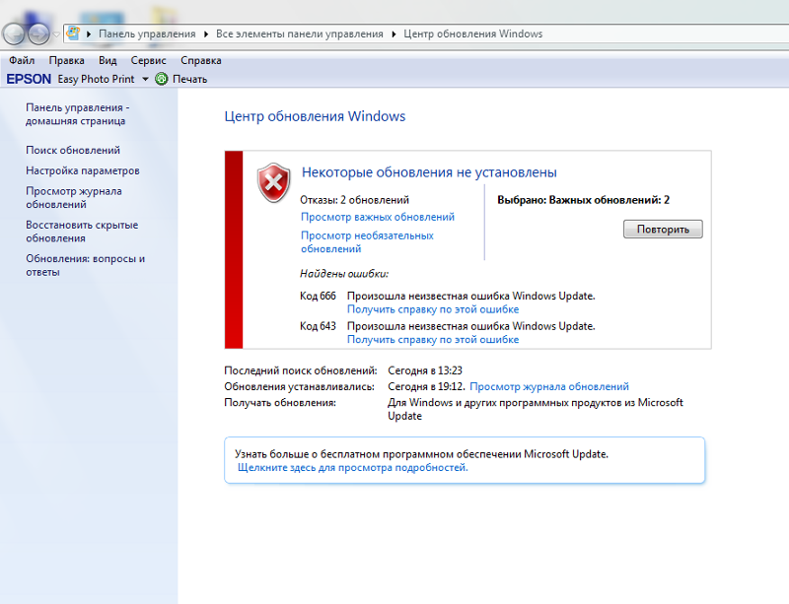The width and height of the screenshot is (789, 604).
Task: Click 'Сегодня в 13:23' last search time
Action: click(425, 370)
